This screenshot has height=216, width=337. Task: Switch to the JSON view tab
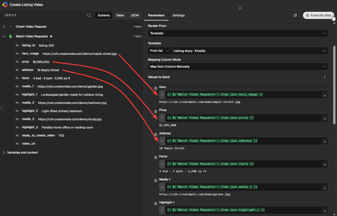point(135,15)
